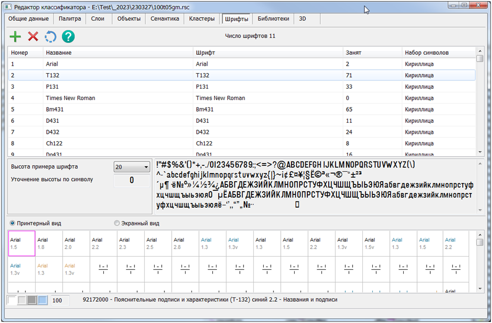Viewport: 492px width, 323px height.
Task: Select the Экранный вид radio button
Action: 117,223
